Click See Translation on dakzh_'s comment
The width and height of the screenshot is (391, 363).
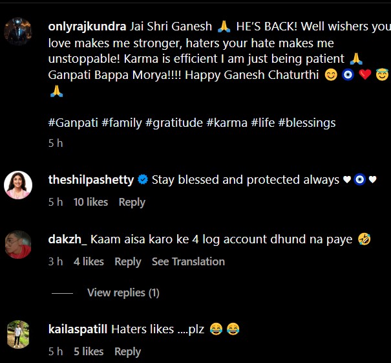tap(188, 261)
